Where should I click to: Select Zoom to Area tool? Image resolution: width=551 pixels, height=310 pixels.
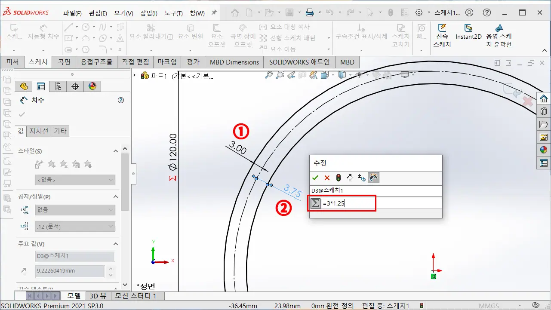[x=280, y=75]
